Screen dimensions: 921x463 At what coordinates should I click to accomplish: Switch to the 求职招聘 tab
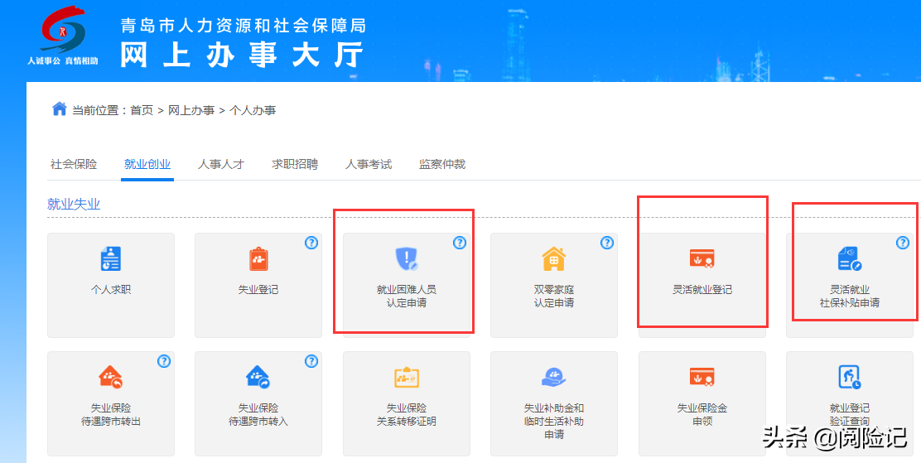point(295,165)
